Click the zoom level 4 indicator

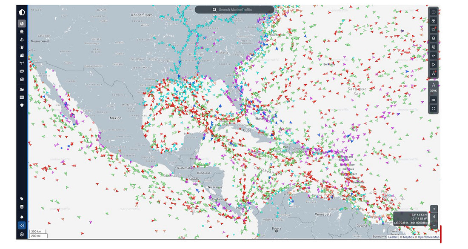(x=434, y=217)
